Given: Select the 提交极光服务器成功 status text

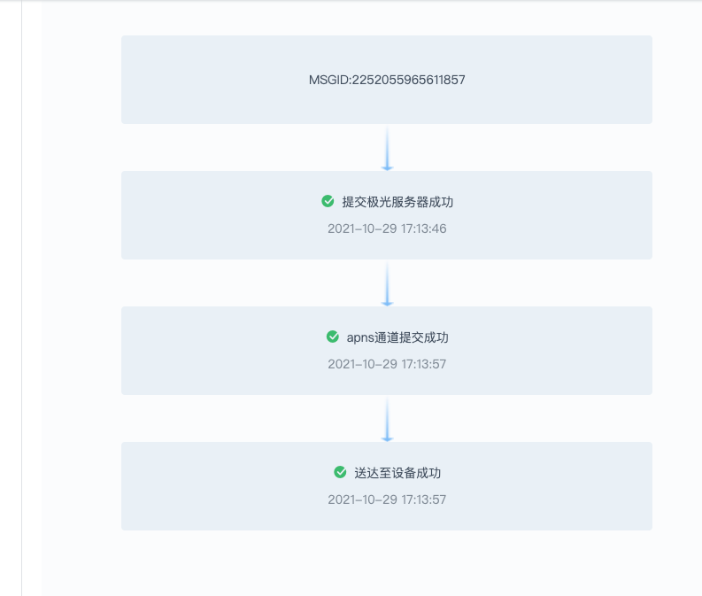Looking at the screenshot, I should pos(397,202).
